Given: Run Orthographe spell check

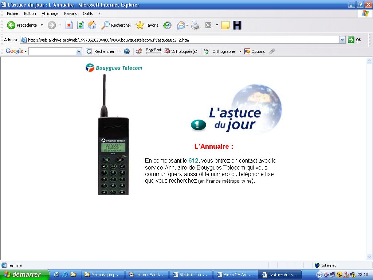Looking at the screenshot, I should click(x=220, y=51).
